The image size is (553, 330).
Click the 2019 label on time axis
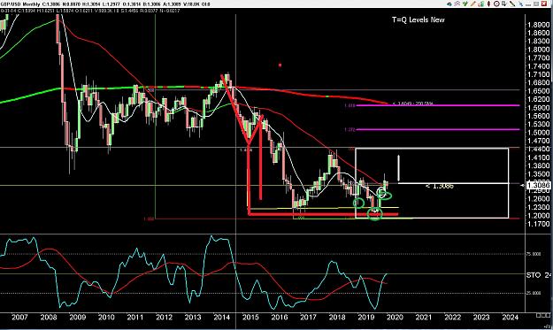pos(366,317)
